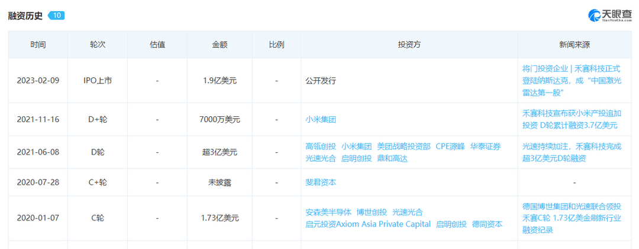Open 华泰证券 investor link
This screenshot has height=249, width=639.
[486, 147]
